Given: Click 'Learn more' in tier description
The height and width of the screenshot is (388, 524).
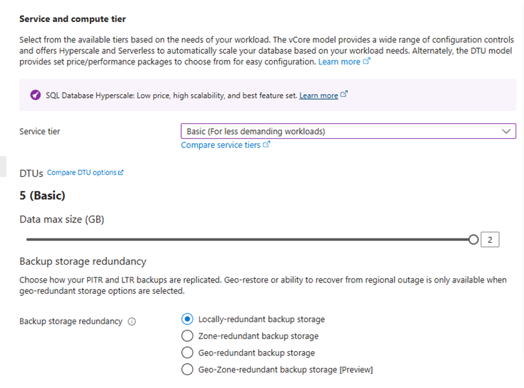Looking at the screenshot, I should [339, 62].
